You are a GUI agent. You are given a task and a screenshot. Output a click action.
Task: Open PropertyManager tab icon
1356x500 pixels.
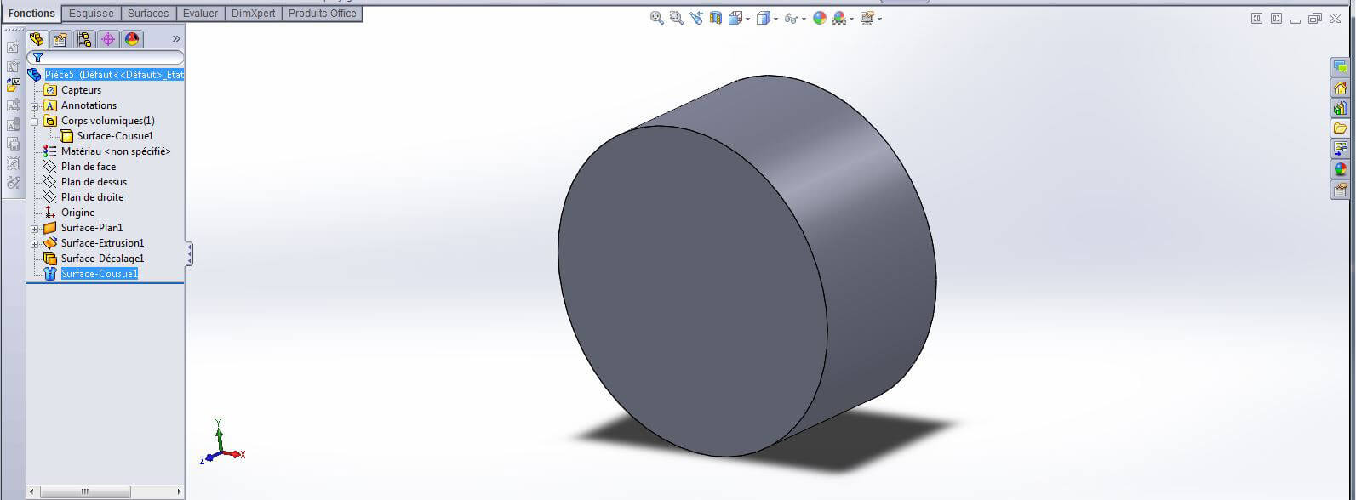pyautogui.click(x=60, y=39)
